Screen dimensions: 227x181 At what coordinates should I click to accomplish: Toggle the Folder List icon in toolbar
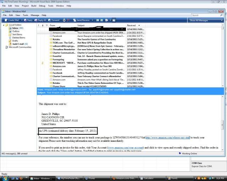coord(114,20)
